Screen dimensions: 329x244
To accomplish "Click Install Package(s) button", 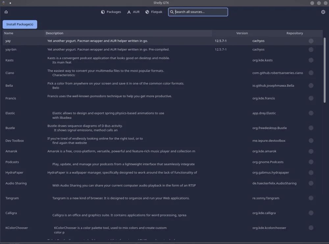I will coord(20,24).
